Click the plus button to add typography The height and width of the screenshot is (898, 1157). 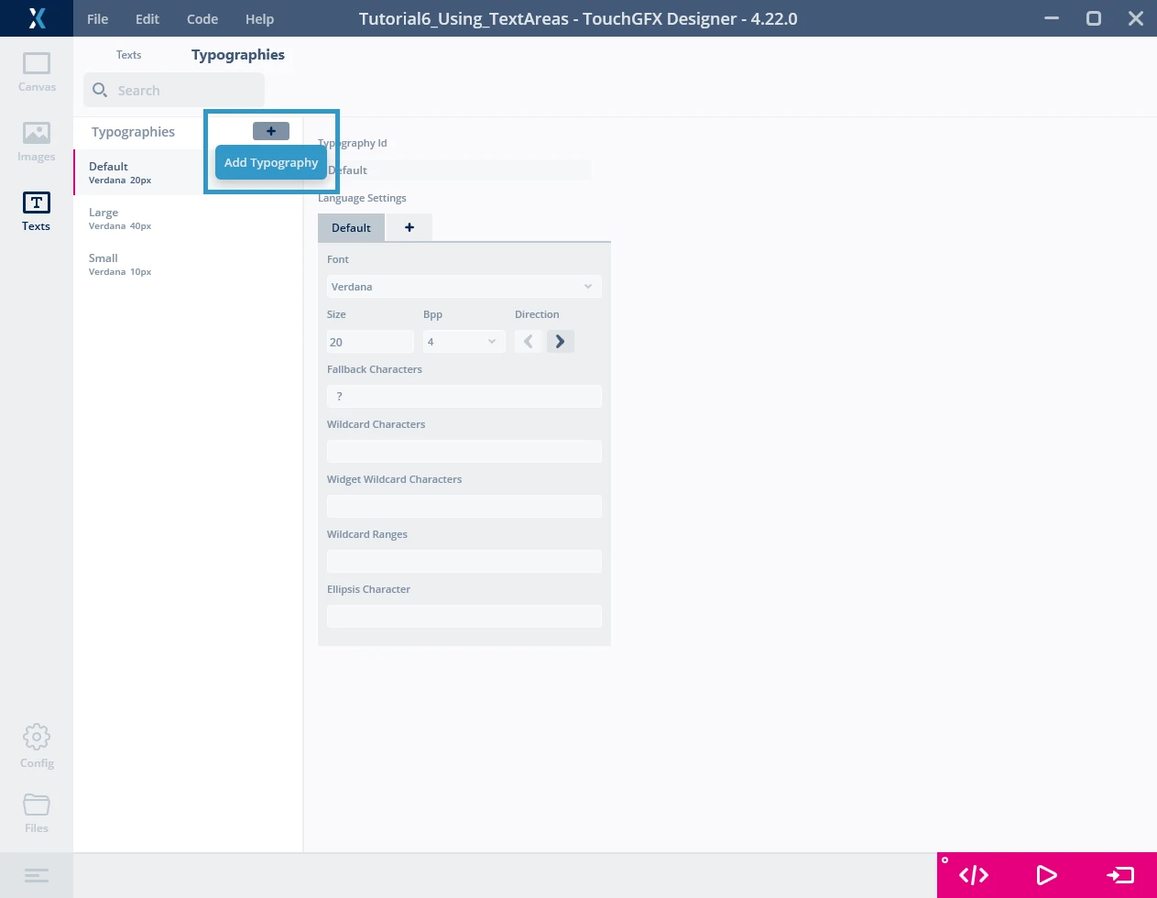[x=271, y=131]
